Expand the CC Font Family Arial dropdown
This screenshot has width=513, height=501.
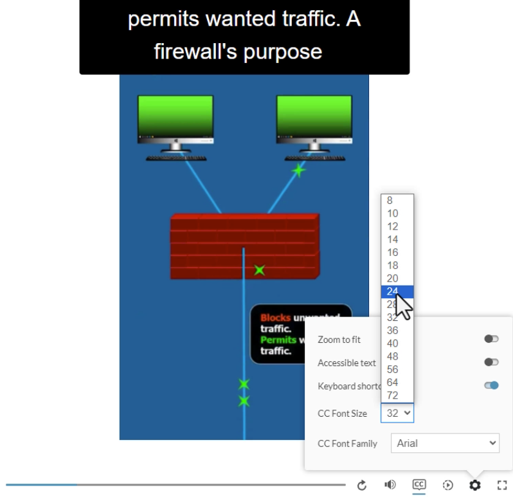coord(445,443)
